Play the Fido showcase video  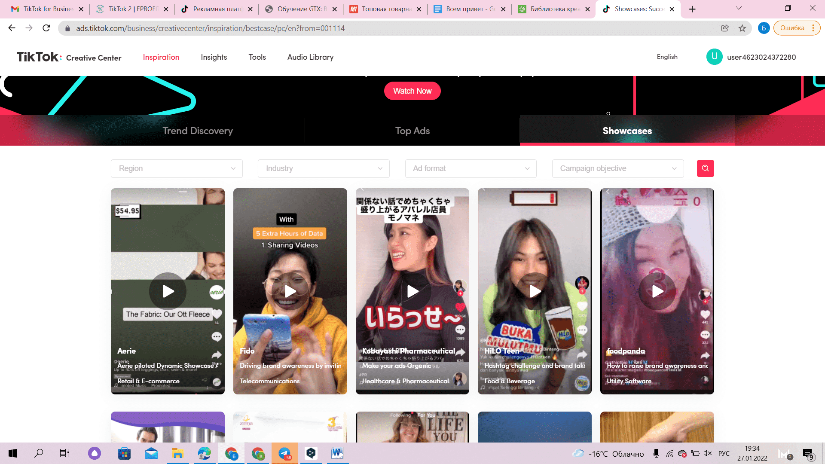coord(290,291)
